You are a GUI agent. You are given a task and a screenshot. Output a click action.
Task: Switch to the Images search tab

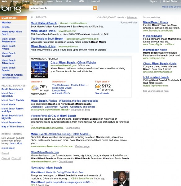pos(15,2)
